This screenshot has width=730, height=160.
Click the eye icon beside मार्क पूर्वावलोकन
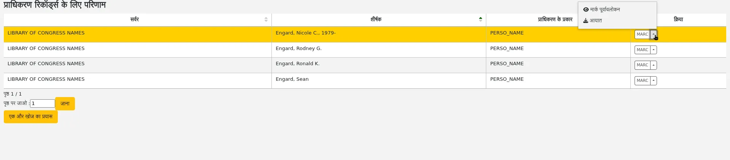[x=586, y=9]
